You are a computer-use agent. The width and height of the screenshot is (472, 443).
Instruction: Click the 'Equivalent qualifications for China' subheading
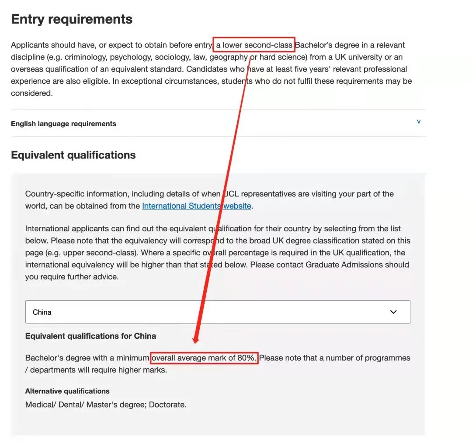tap(90, 336)
